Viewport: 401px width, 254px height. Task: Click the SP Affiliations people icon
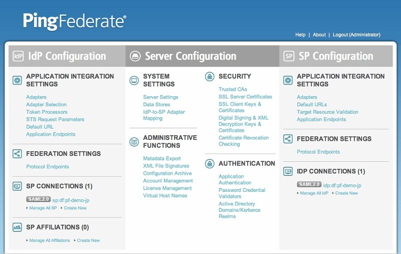[x=17, y=227]
